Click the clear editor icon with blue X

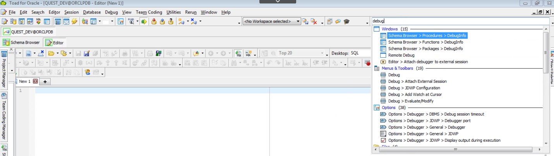pos(41,53)
